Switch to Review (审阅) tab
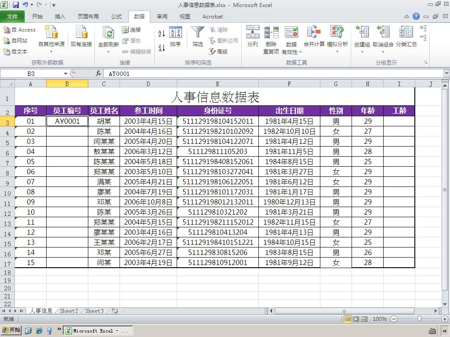The image size is (450, 337). (162, 17)
